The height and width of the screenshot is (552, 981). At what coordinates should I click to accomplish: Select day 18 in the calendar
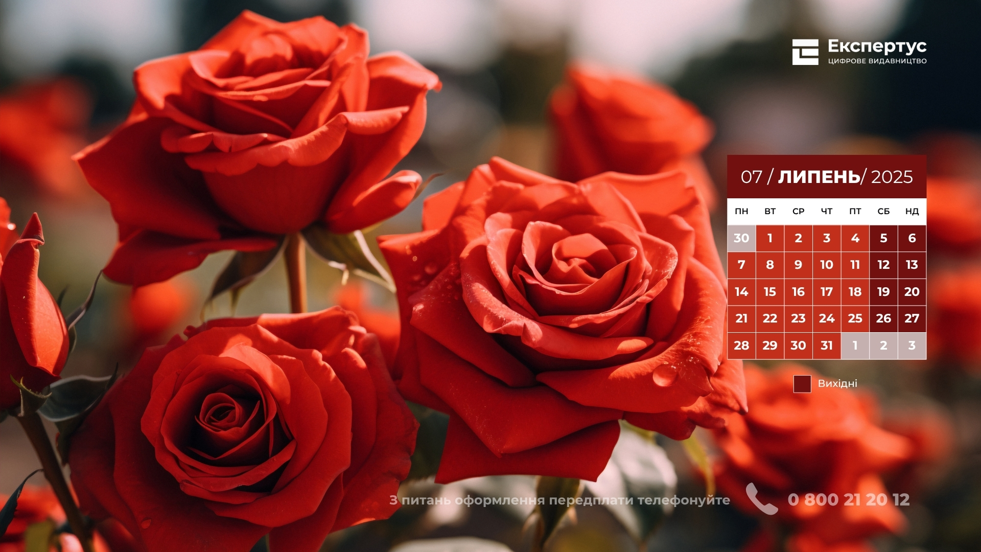[x=855, y=292]
